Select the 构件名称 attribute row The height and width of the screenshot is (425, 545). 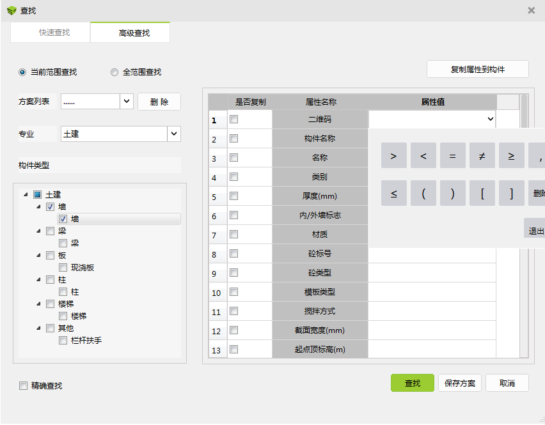click(x=320, y=139)
